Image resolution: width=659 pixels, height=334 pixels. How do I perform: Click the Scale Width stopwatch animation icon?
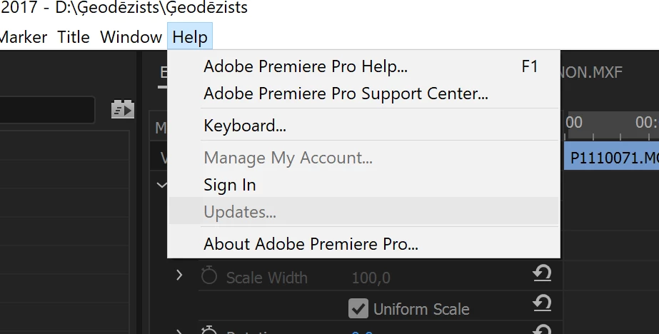coord(209,276)
